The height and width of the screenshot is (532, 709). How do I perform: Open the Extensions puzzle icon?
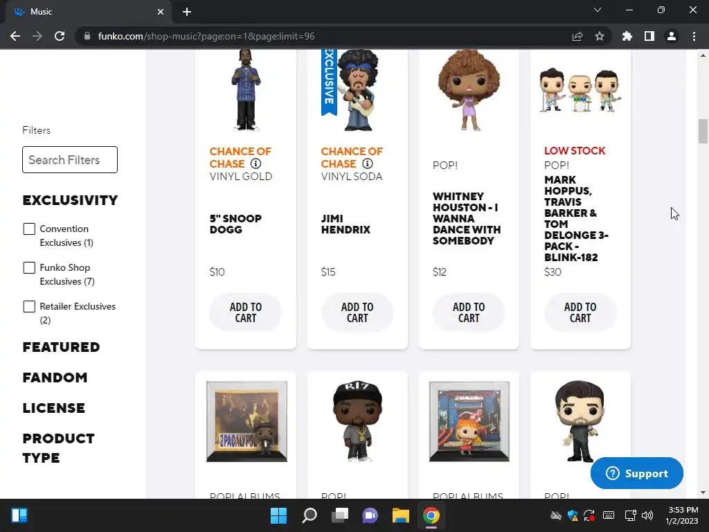627,36
